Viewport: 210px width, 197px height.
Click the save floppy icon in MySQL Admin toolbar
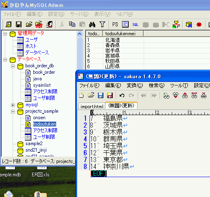(19, 24)
